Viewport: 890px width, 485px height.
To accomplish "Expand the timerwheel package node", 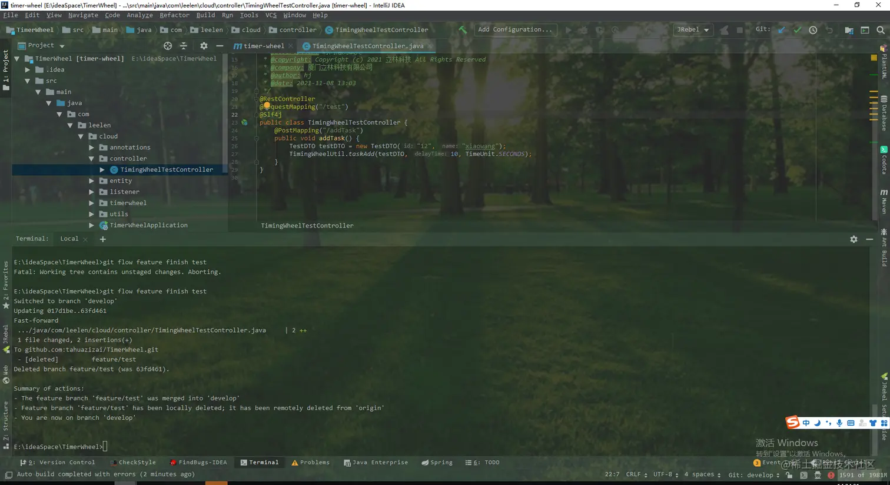I will coord(91,203).
